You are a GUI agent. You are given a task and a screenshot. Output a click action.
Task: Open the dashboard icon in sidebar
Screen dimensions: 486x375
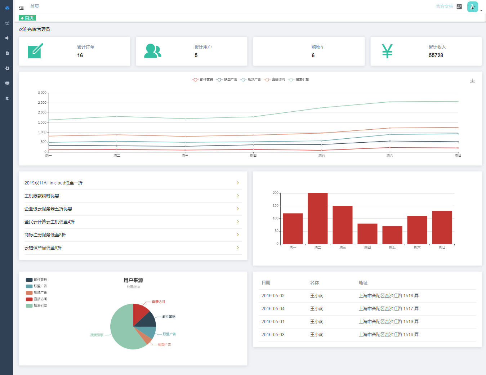pos(7,8)
